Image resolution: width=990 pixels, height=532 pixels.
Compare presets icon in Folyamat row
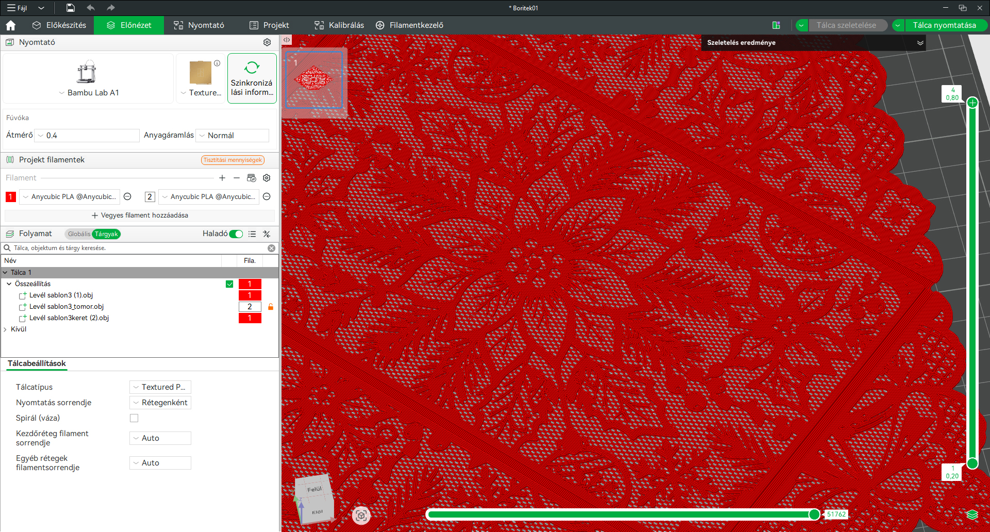[x=267, y=234]
